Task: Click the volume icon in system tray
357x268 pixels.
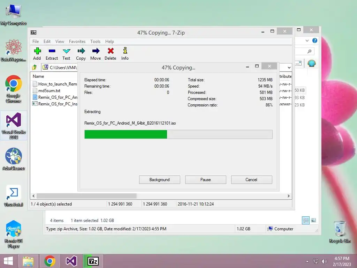Action: tap(324, 261)
